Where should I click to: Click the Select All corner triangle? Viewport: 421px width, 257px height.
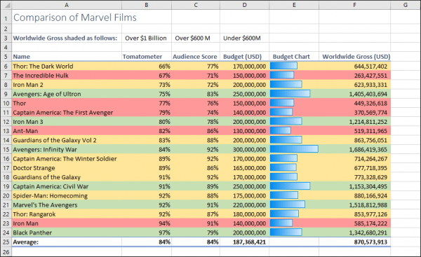(x=6, y=5)
